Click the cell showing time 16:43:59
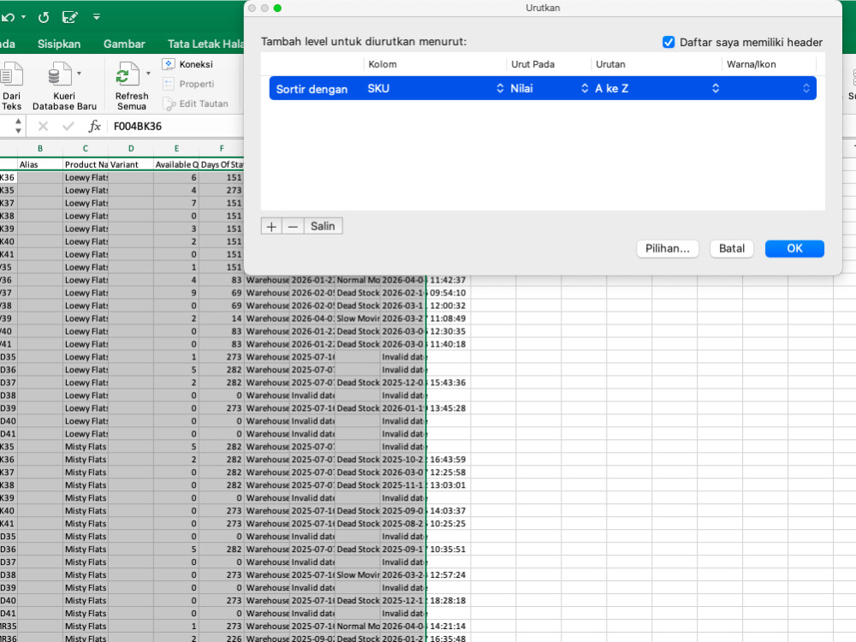 pos(448,460)
